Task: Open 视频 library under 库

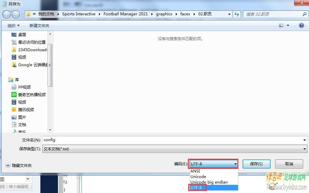Action: (x=22, y=102)
